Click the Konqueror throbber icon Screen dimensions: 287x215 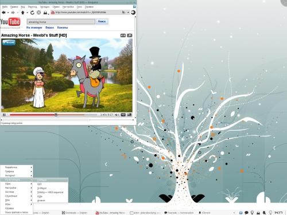pos(133,13)
